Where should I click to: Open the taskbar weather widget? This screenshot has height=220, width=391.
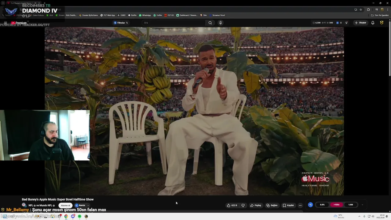[338, 216]
